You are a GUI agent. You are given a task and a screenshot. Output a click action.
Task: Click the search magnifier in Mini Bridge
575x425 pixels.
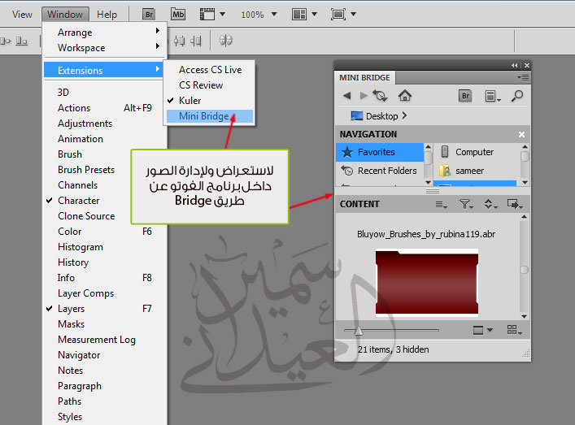point(517,96)
